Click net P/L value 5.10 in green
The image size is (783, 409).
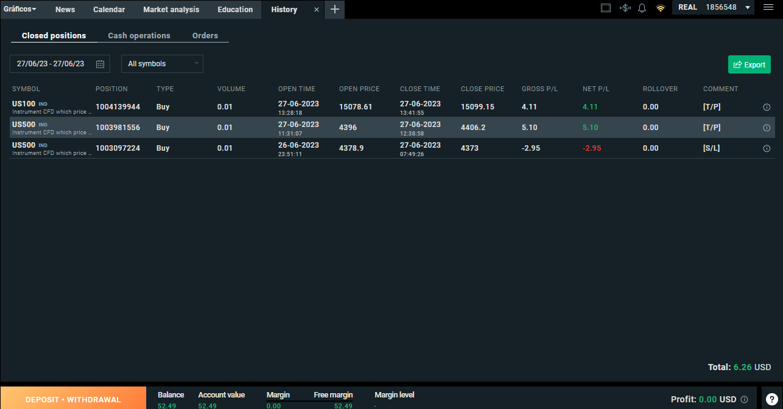click(591, 128)
